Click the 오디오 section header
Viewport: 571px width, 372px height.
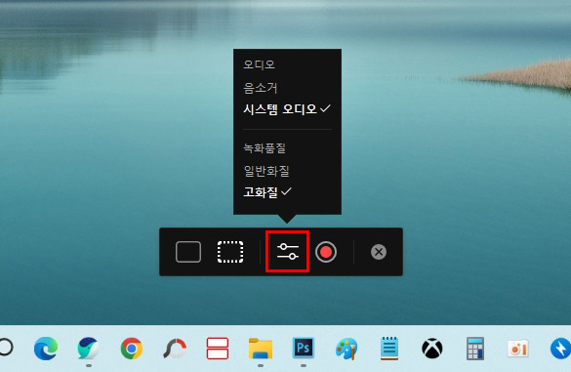[259, 64]
